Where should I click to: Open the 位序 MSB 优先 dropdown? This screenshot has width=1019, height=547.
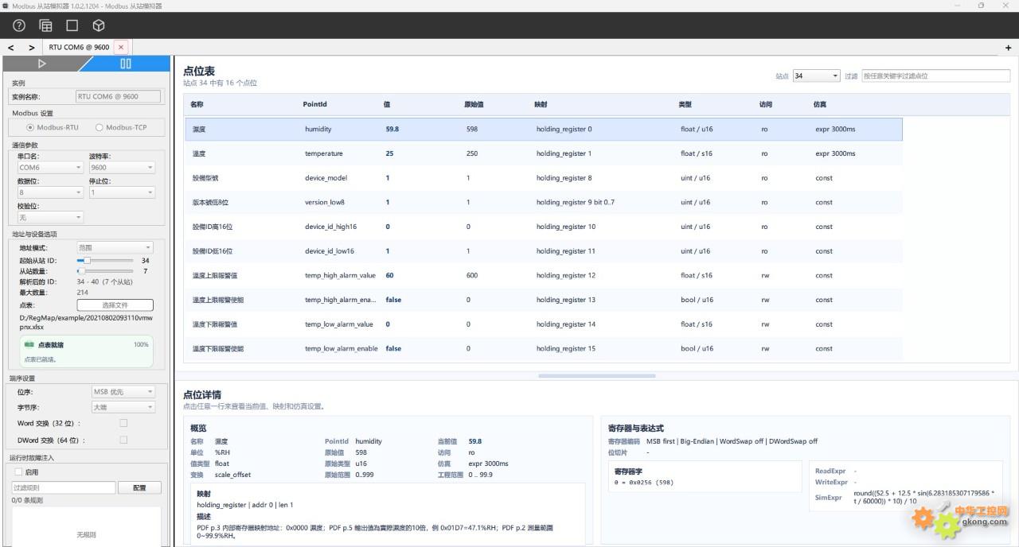pos(123,392)
